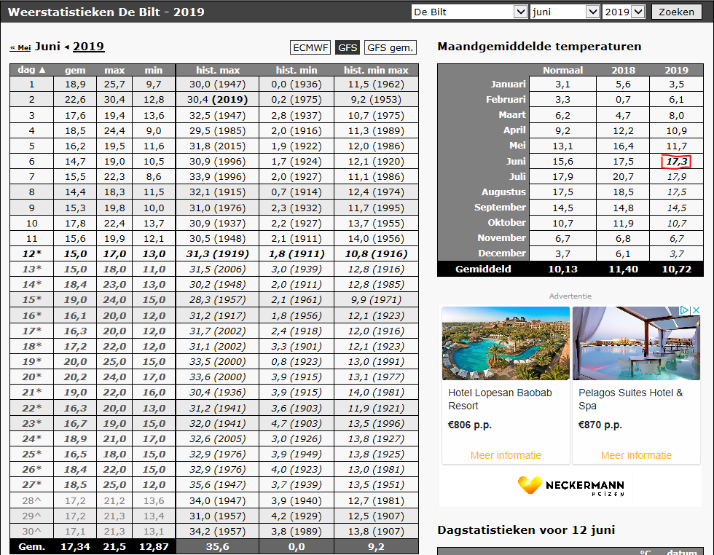Image resolution: width=714 pixels, height=555 pixels.
Task: Click Hotel Lopesan Baobab Resort title
Action: point(500,399)
